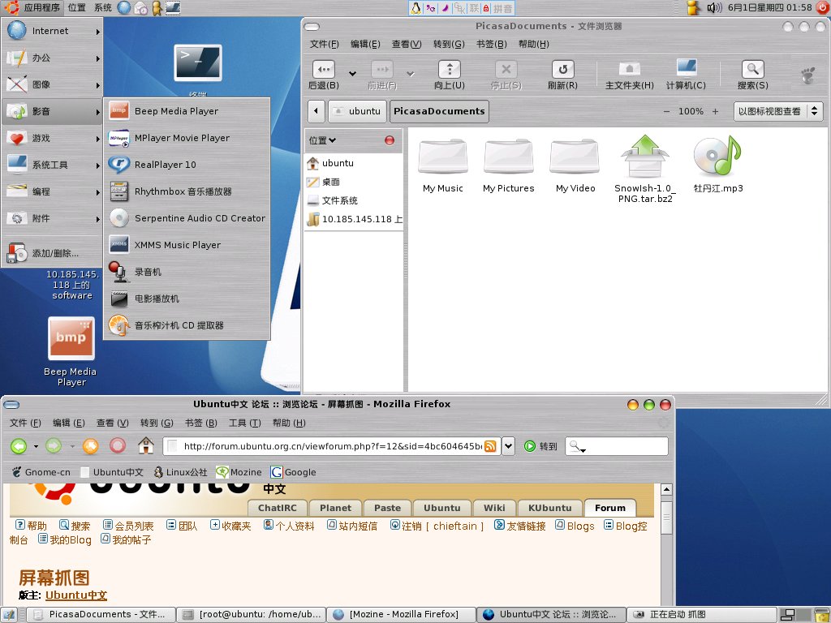831x623 pixels.
Task: Switch to the Wiki tab on the webpage
Action: point(494,508)
